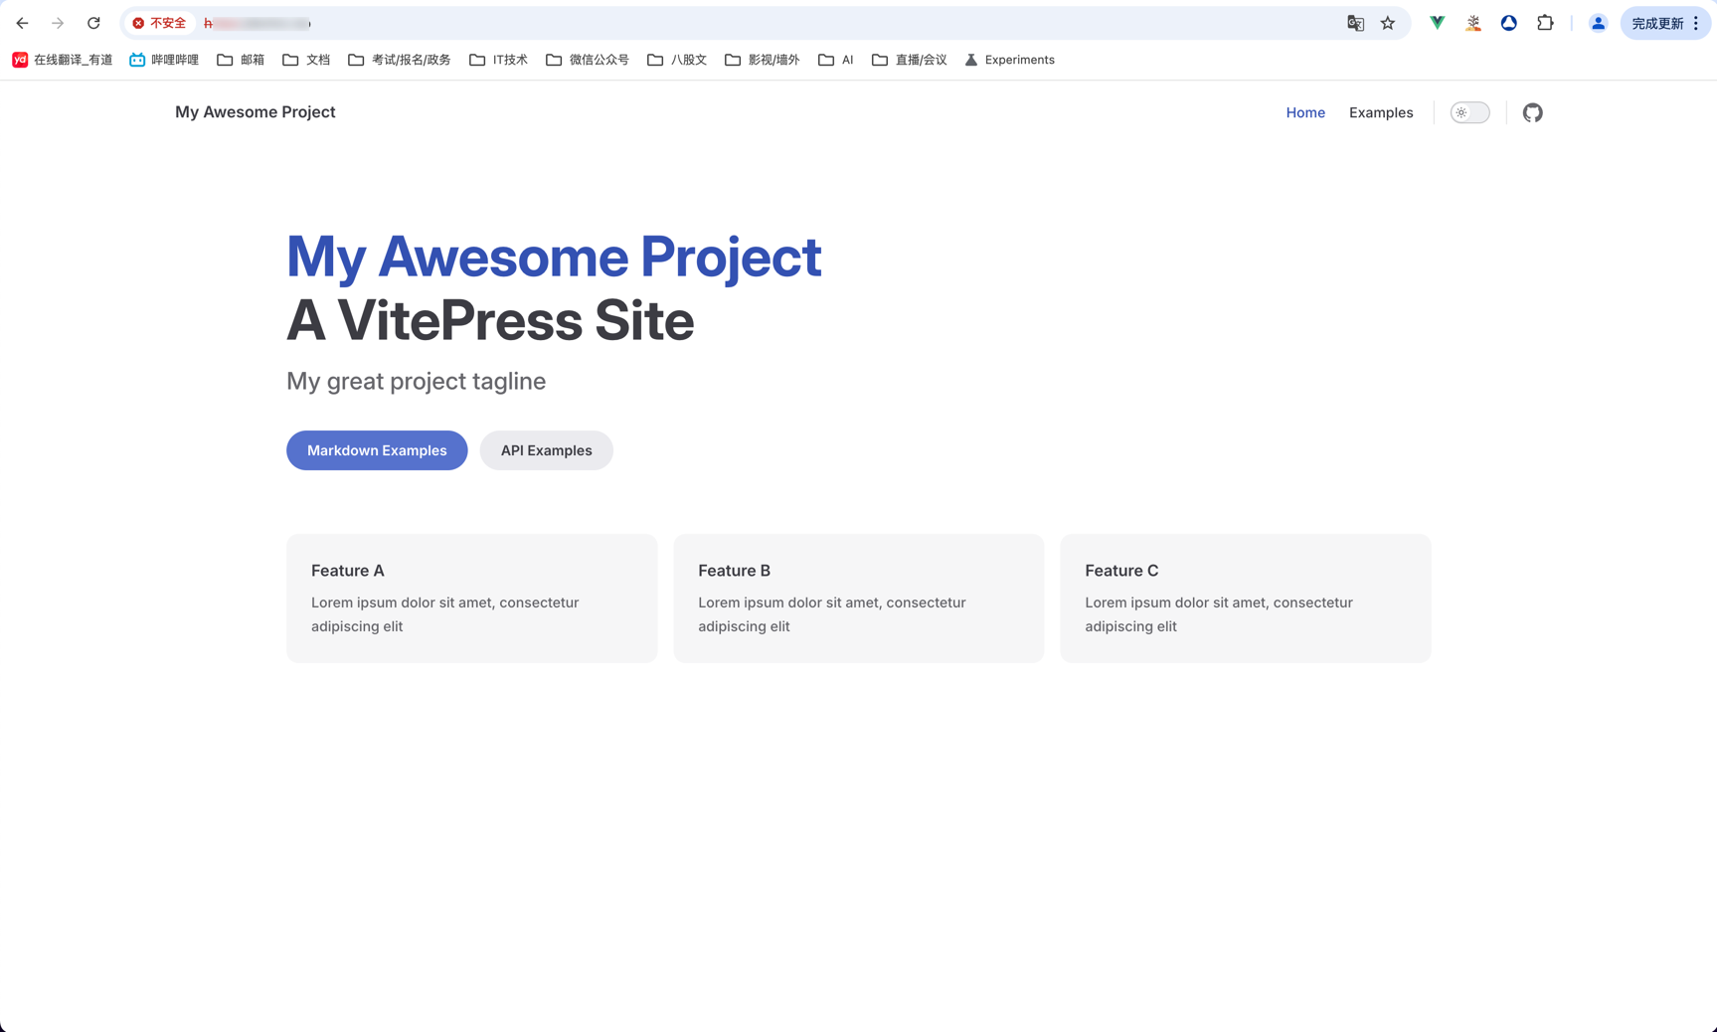Reload the current page
Screen dimensions: 1717x1032
click(x=93, y=23)
